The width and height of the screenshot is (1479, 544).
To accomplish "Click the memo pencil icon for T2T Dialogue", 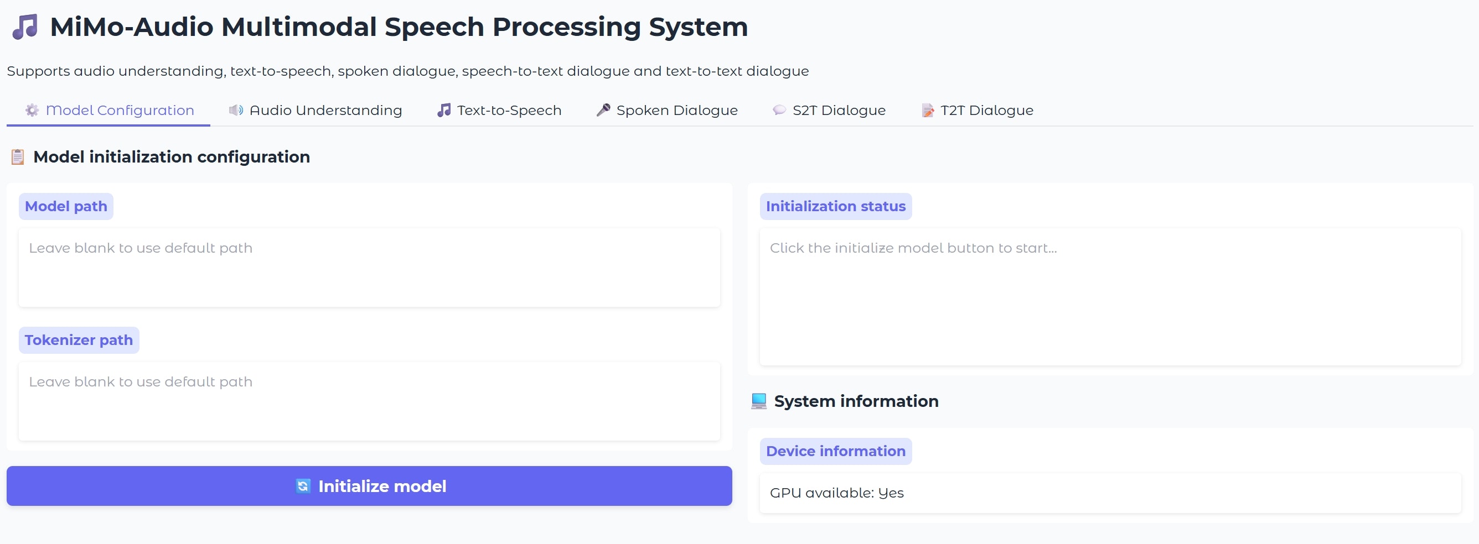I will (x=927, y=110).
